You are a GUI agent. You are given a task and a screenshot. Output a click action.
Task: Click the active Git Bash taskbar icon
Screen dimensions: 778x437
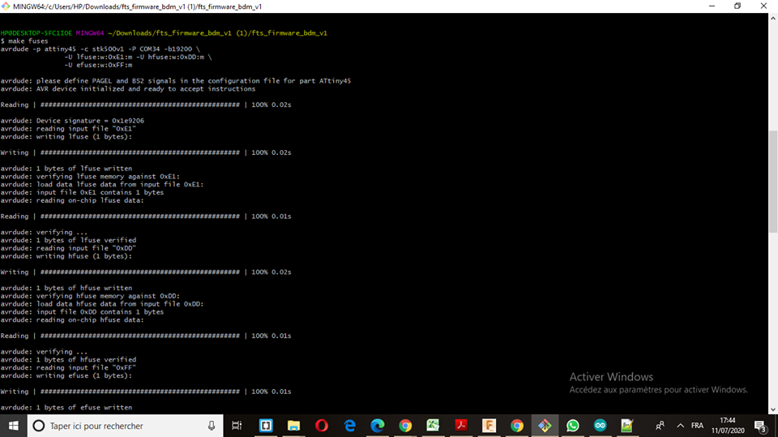click(545, 426)
